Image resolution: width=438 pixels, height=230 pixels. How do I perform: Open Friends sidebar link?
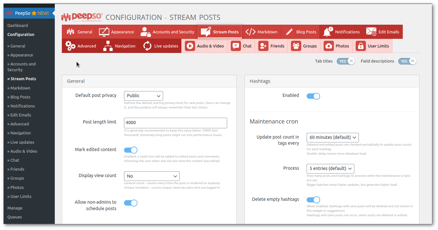click(16, 169)
